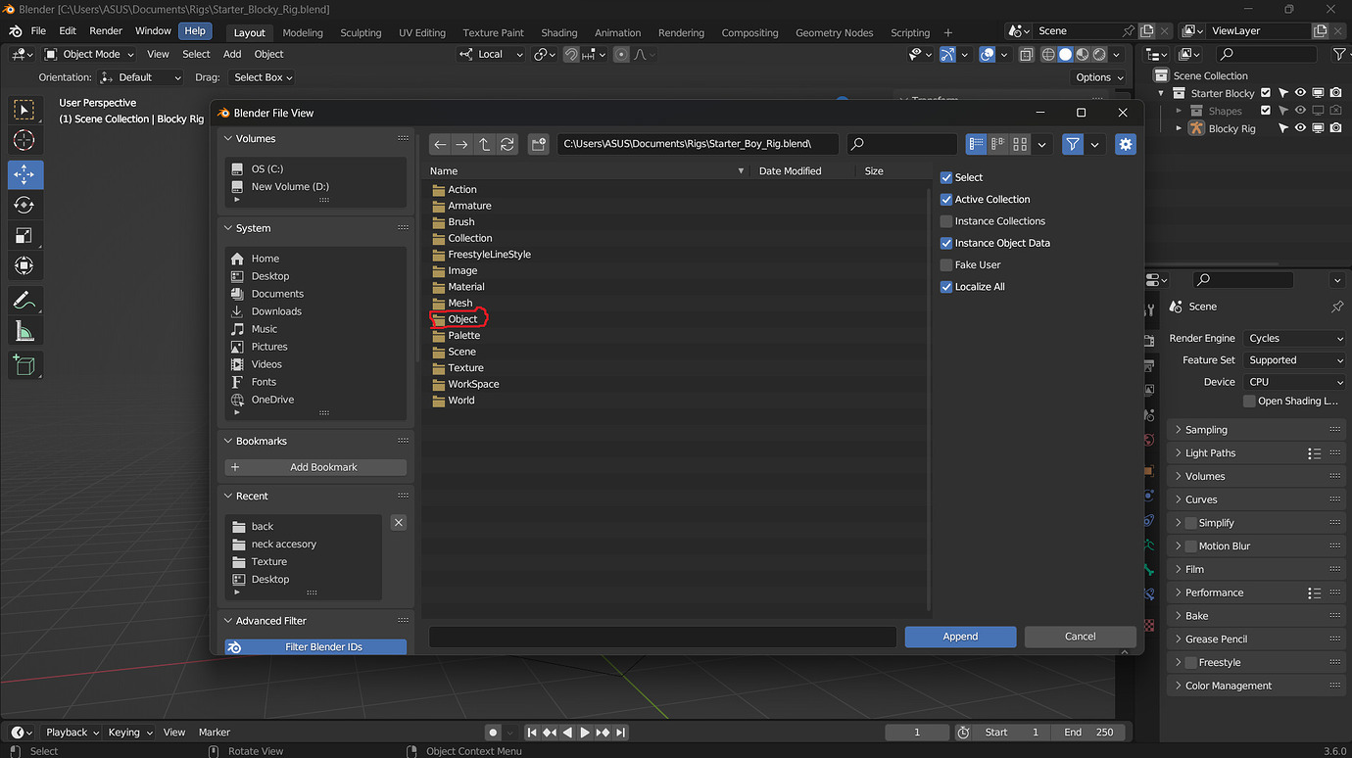
Task: Select the Cursor tool in the left toolbar
Action: [x=24, y=140]
